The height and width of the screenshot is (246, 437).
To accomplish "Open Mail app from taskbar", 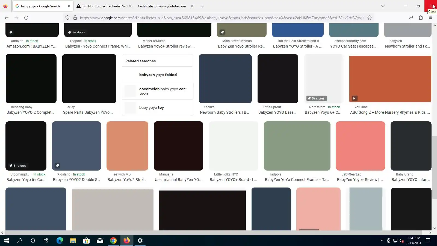I will coord(100,241).
